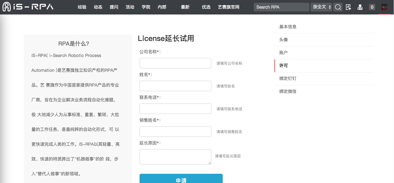Click the 请填写销售姓名 hint text

click(229, 132)
